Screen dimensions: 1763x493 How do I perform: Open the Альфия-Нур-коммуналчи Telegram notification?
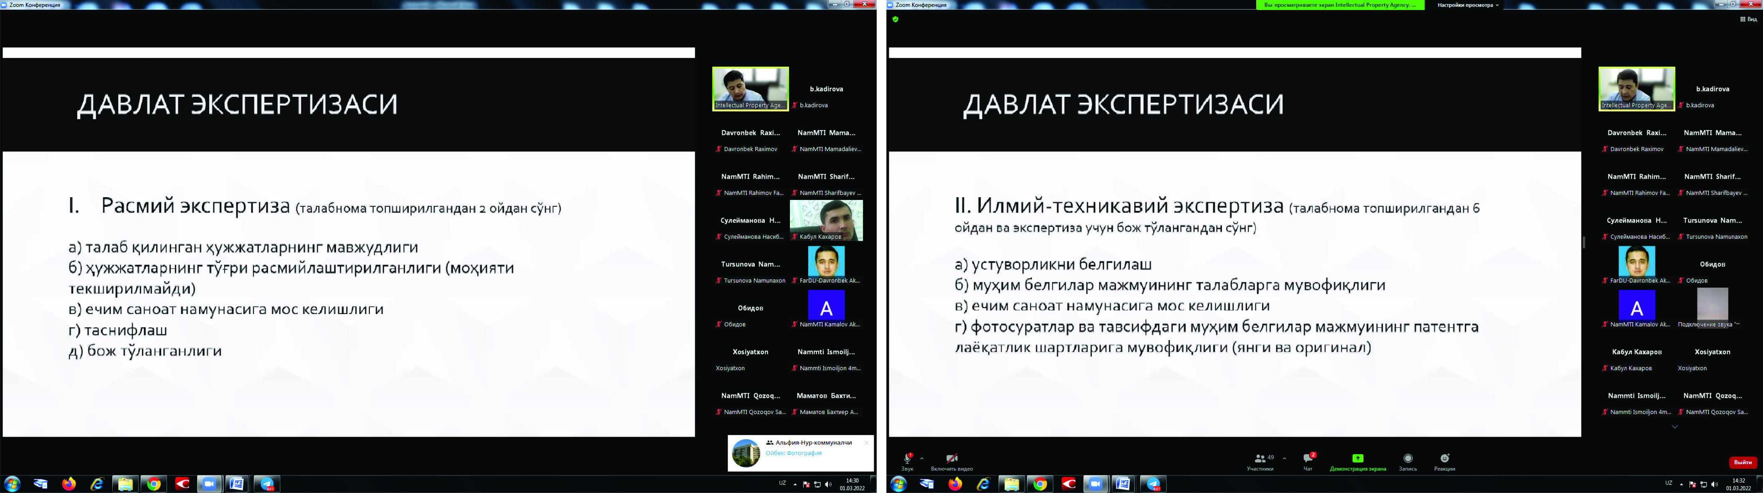coord(807,448)
